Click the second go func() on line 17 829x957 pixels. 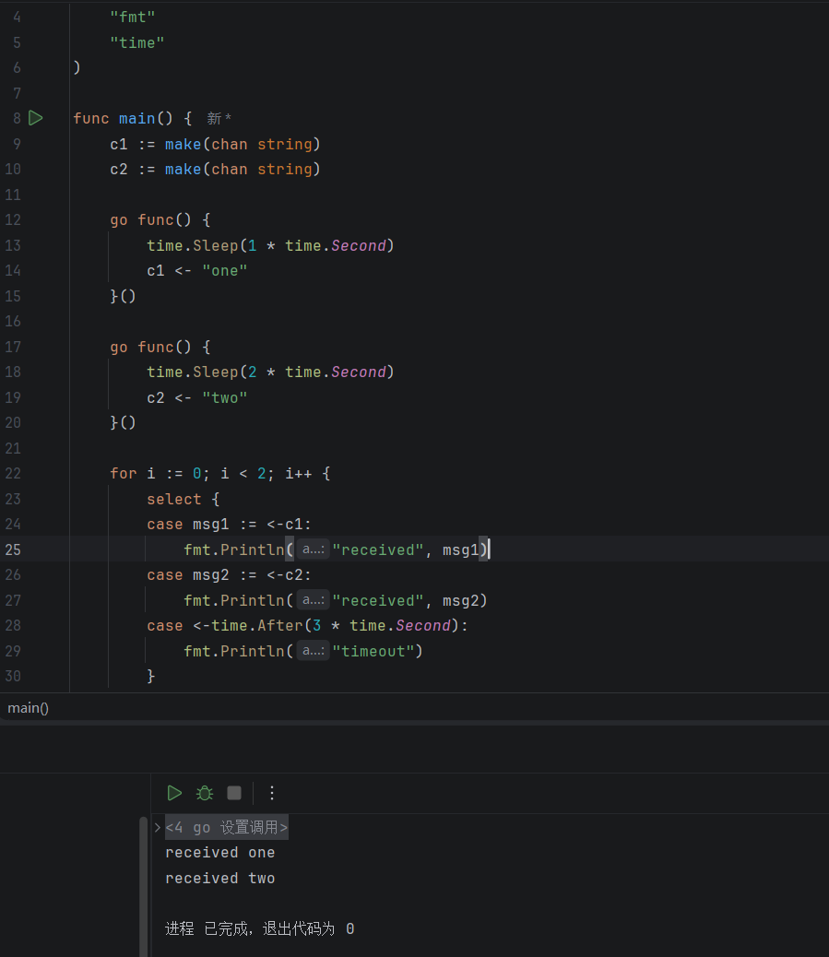click(160, 347)
